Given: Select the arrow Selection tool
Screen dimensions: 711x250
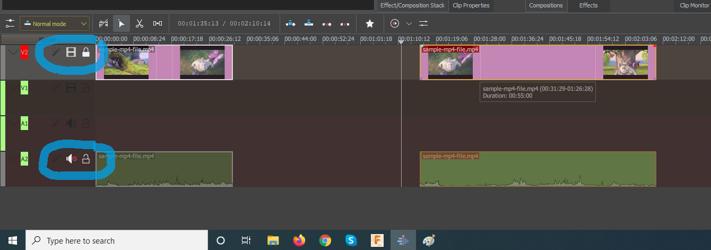Looking at the screenshot, I should click(x=122, y=23).
